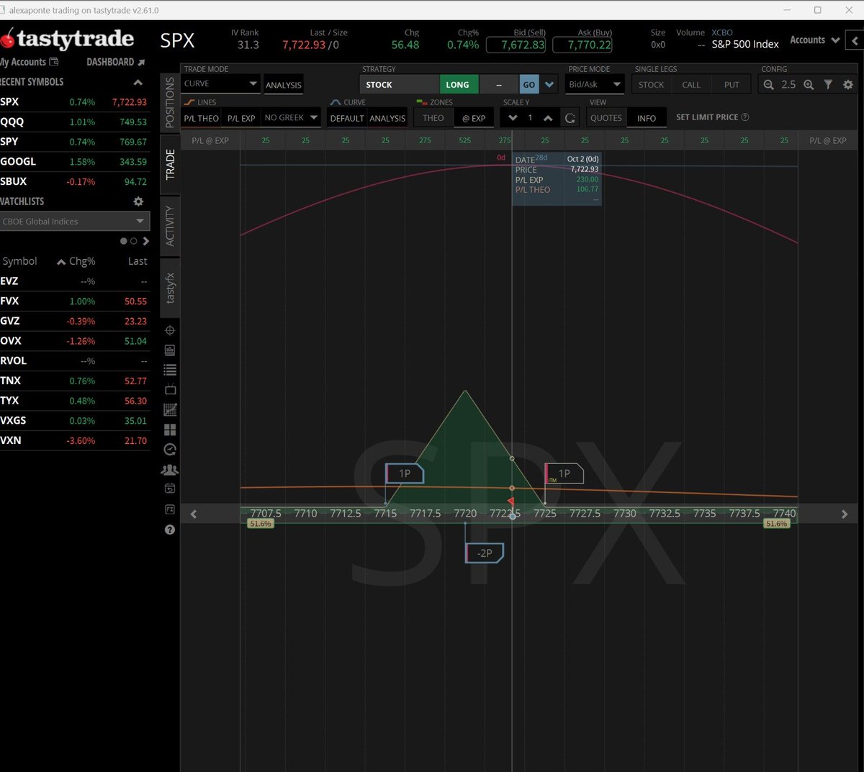Open the filter funnel in Config

click(x=828, y=85)
